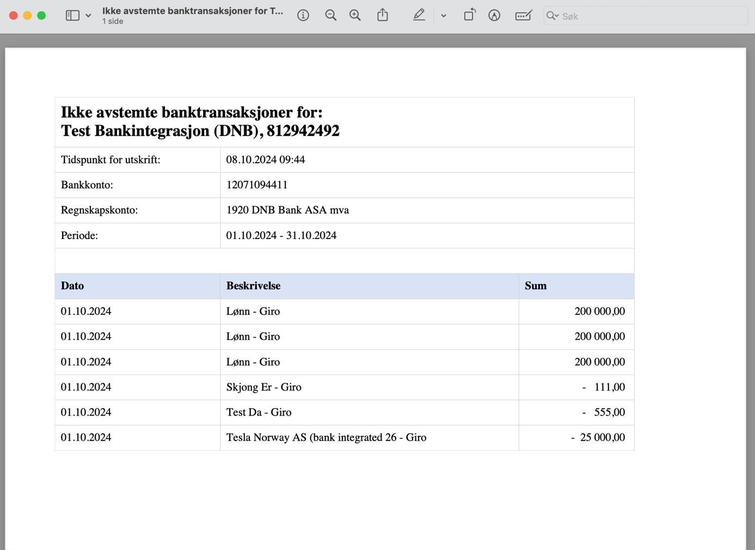Rotate the page
This screenshot has width=755, height=550.
click(x=469, y=15)
